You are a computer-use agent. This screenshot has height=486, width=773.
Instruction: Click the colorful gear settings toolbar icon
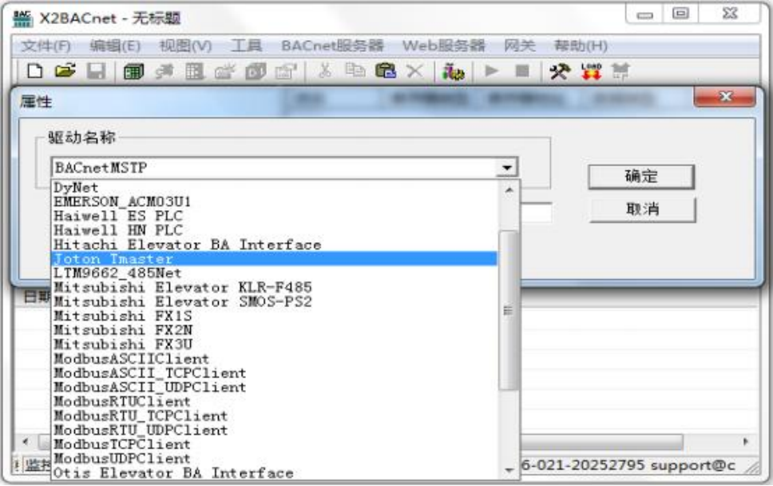453,72
